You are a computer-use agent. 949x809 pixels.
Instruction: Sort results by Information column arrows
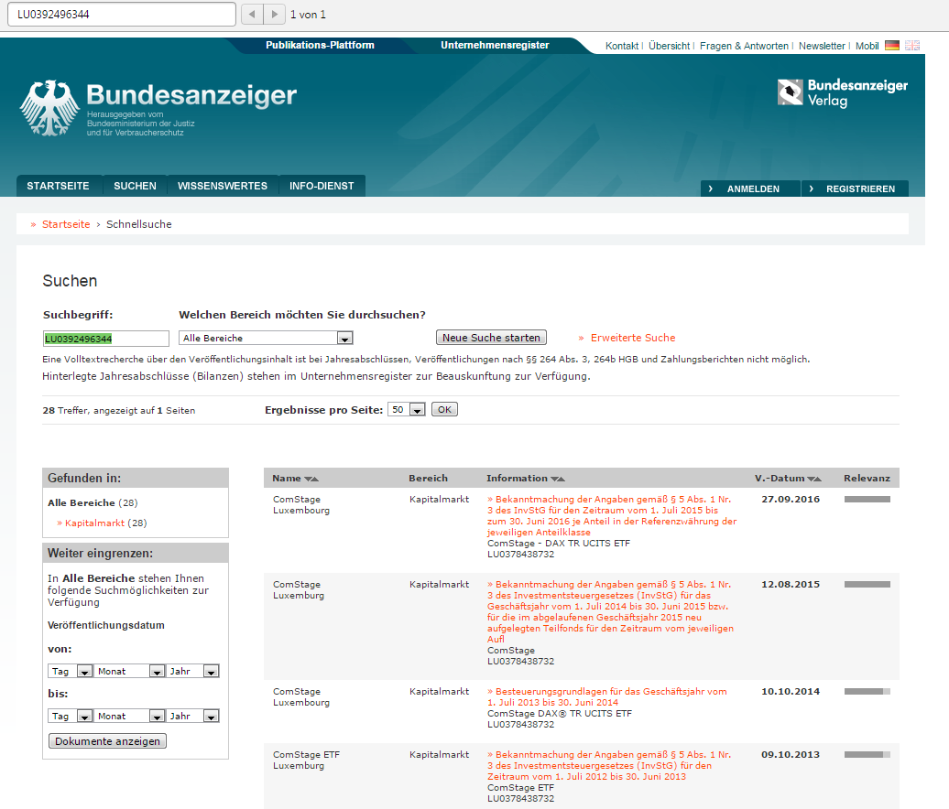click(558, 479)
